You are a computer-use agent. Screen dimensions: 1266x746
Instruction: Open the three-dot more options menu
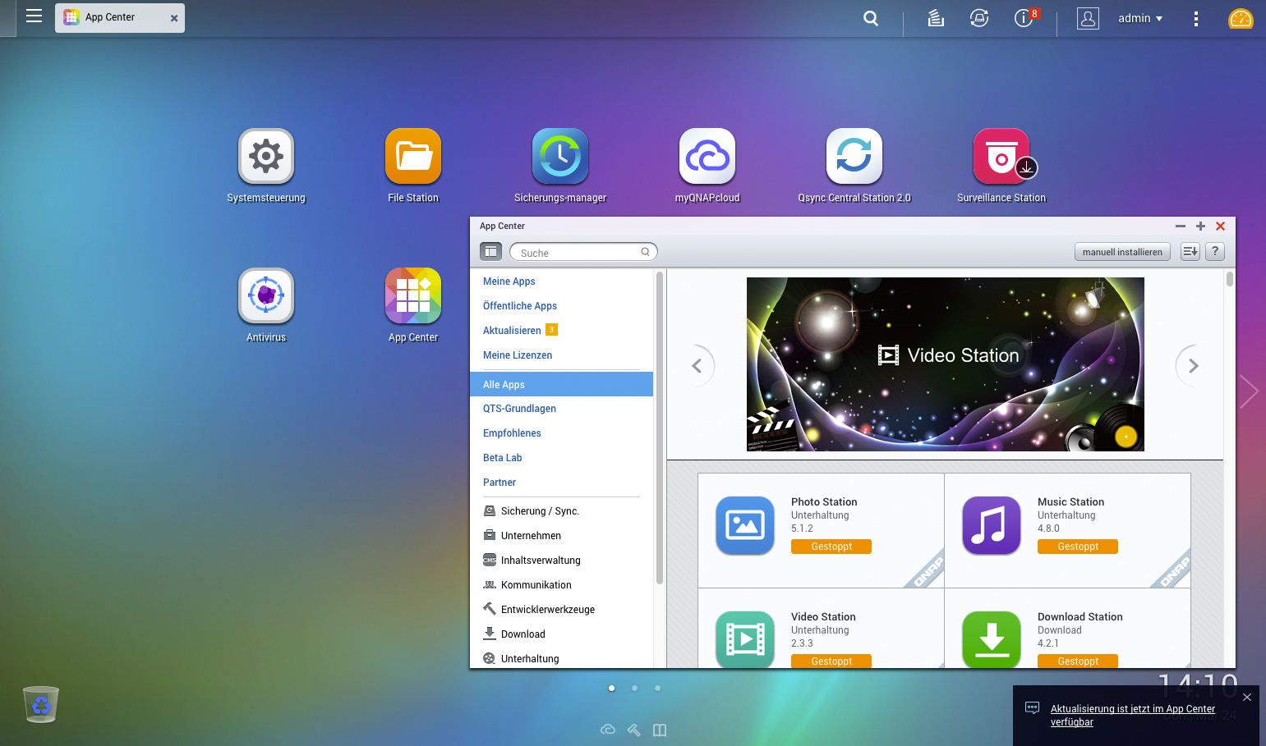(x=1195, y=18)
